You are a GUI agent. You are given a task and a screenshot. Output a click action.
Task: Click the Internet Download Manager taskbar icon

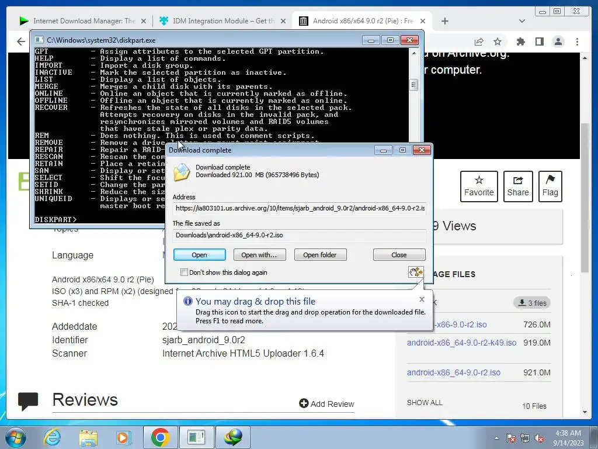click(232, 437)
